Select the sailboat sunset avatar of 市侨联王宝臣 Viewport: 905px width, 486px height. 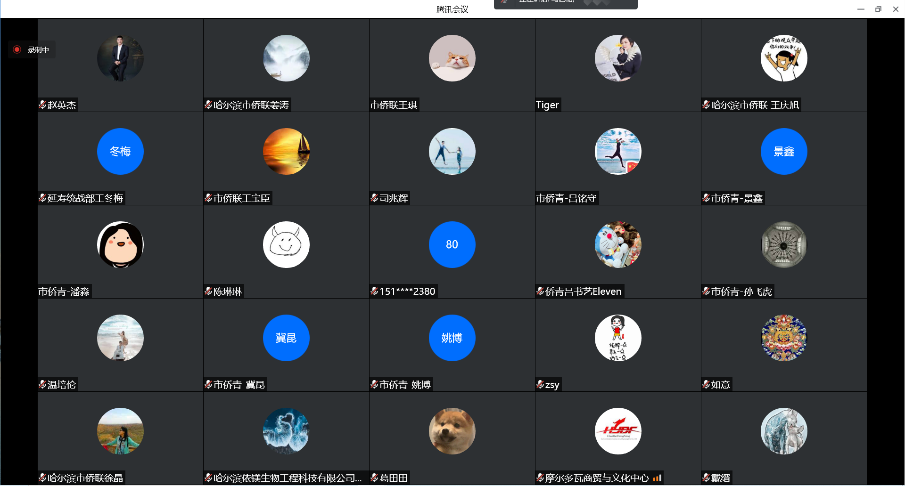(x=286, y=151)
